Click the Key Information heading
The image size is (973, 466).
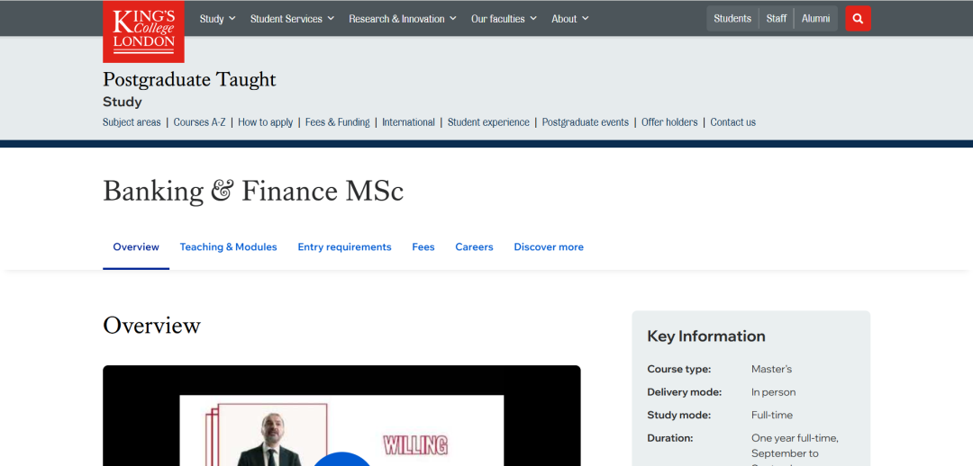(706, 336)
